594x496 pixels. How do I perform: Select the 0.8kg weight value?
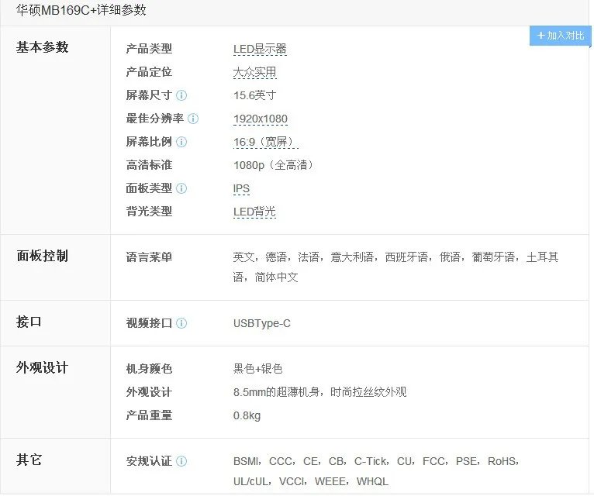[247, 415]
